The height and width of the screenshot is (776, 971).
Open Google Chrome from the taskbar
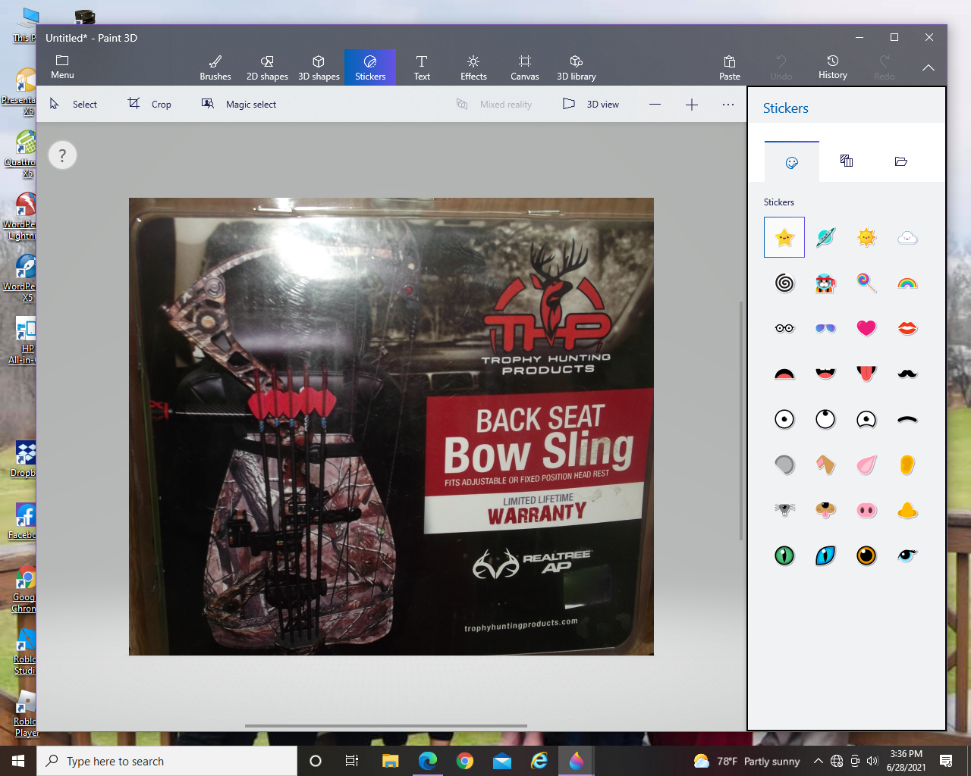(x=465, y=761)
